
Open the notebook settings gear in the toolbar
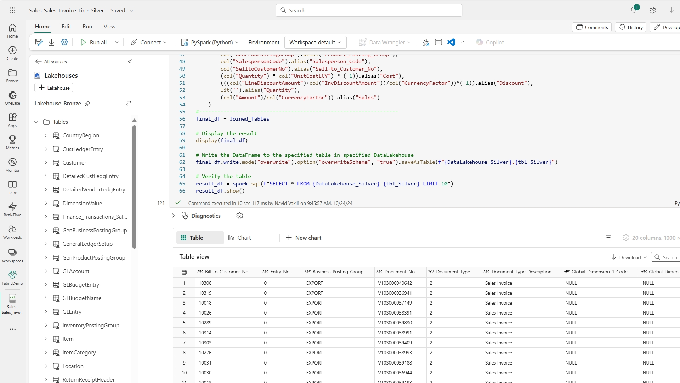(x=64, y=42)
